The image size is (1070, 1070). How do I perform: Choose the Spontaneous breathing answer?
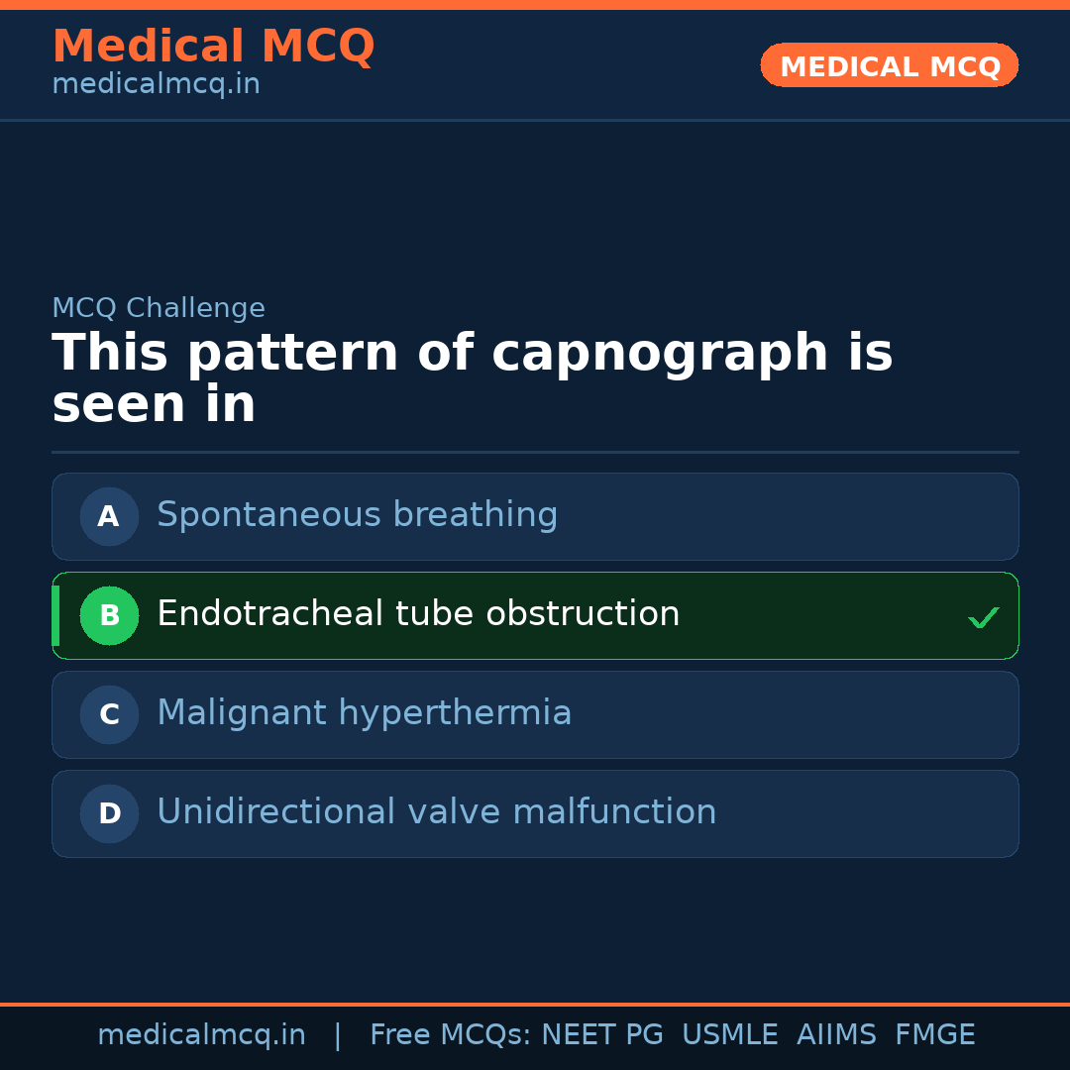(x=358, y=515)
